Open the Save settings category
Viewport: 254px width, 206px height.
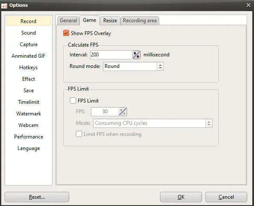[x=29, y=91]
